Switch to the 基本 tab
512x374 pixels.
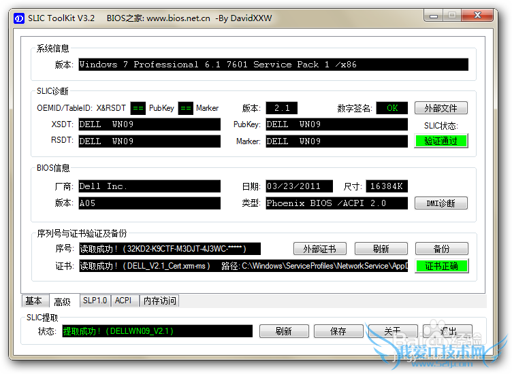[34, 301]
